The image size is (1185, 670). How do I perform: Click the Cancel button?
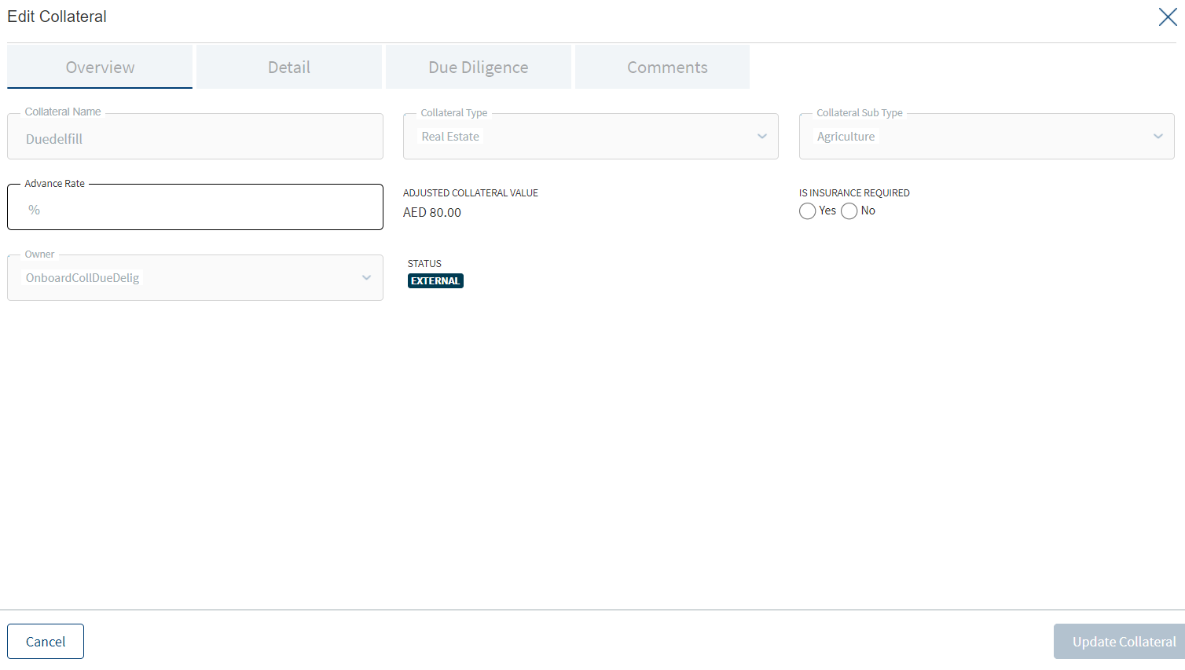click(x=46, y=642)
